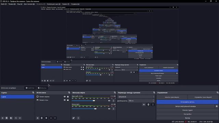
Task: Click the CPU and fps status text
Action: point(206,122)
